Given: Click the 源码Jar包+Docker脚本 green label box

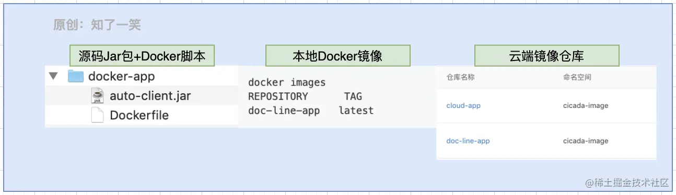Looking at the screenshot, I should pyautogui.click(x=142, y=55).
